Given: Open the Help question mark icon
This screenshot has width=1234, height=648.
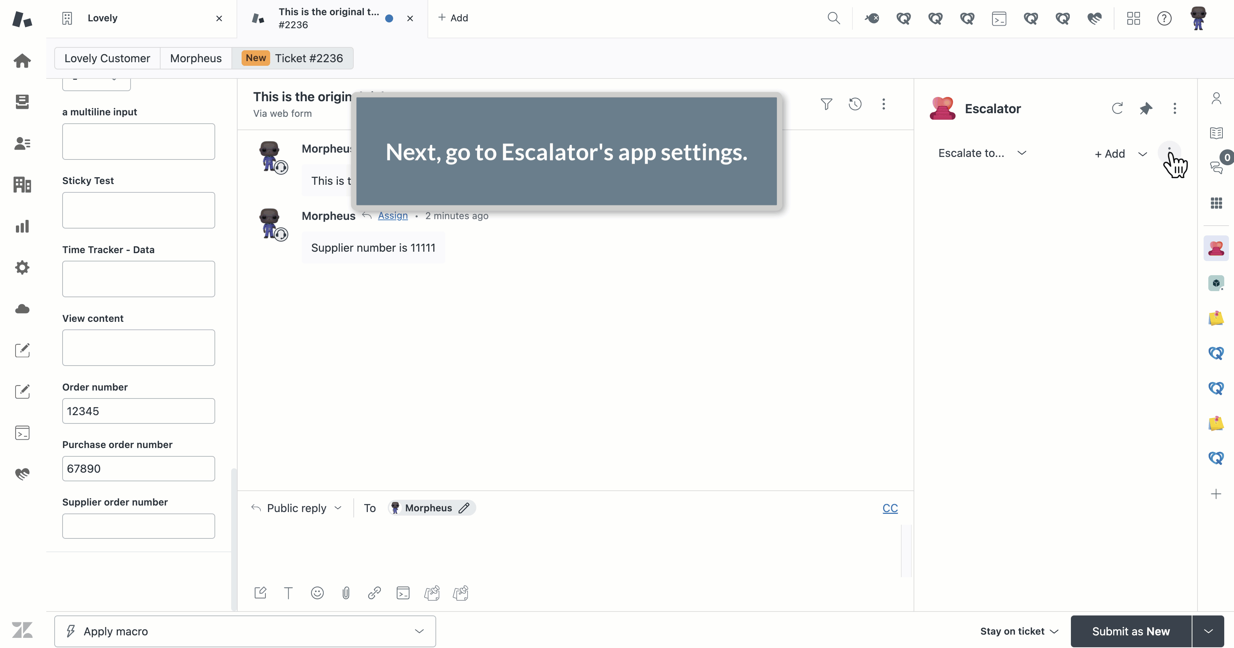Looking at the screenshot, I should tap(1164, 18).
